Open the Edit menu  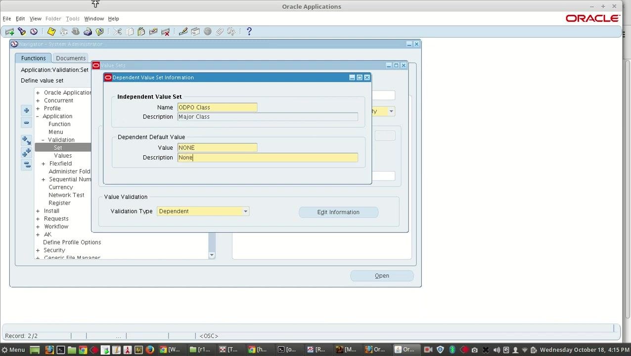point(20,19)
